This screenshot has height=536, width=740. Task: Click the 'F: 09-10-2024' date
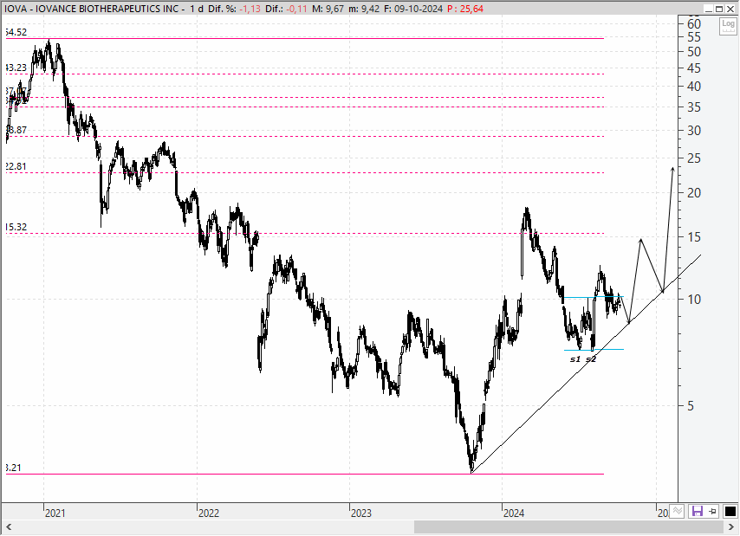tap(413, 9)
